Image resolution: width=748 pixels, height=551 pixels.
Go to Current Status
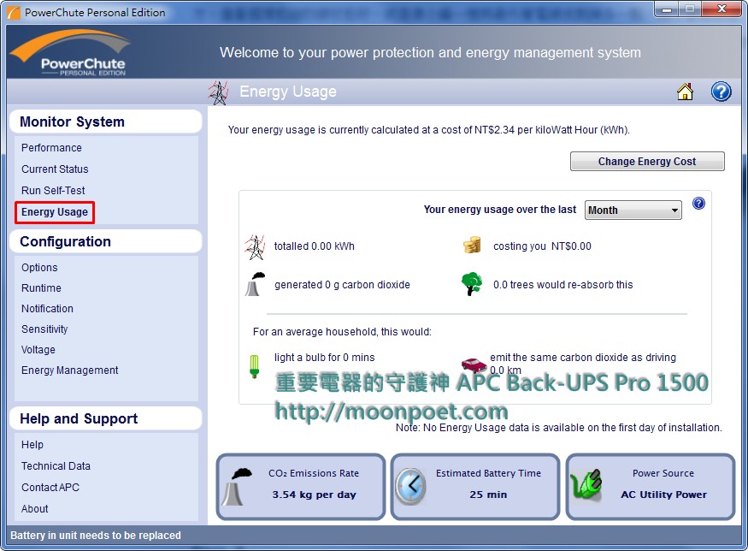tap(55, 169)
